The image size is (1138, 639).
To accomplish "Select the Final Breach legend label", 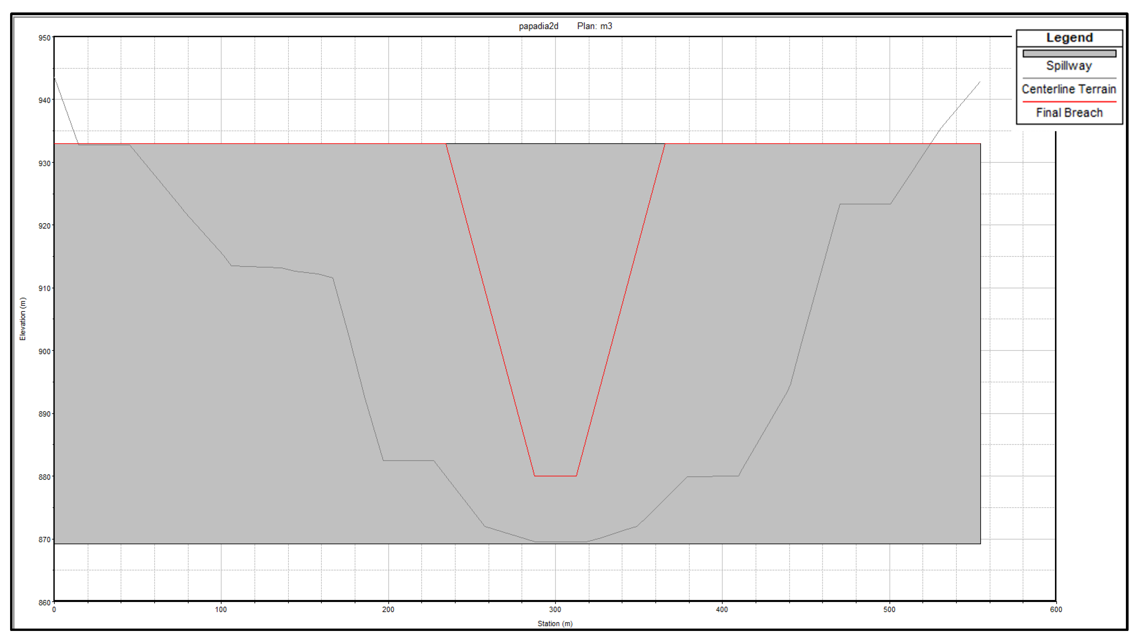I will (1069, 113).
